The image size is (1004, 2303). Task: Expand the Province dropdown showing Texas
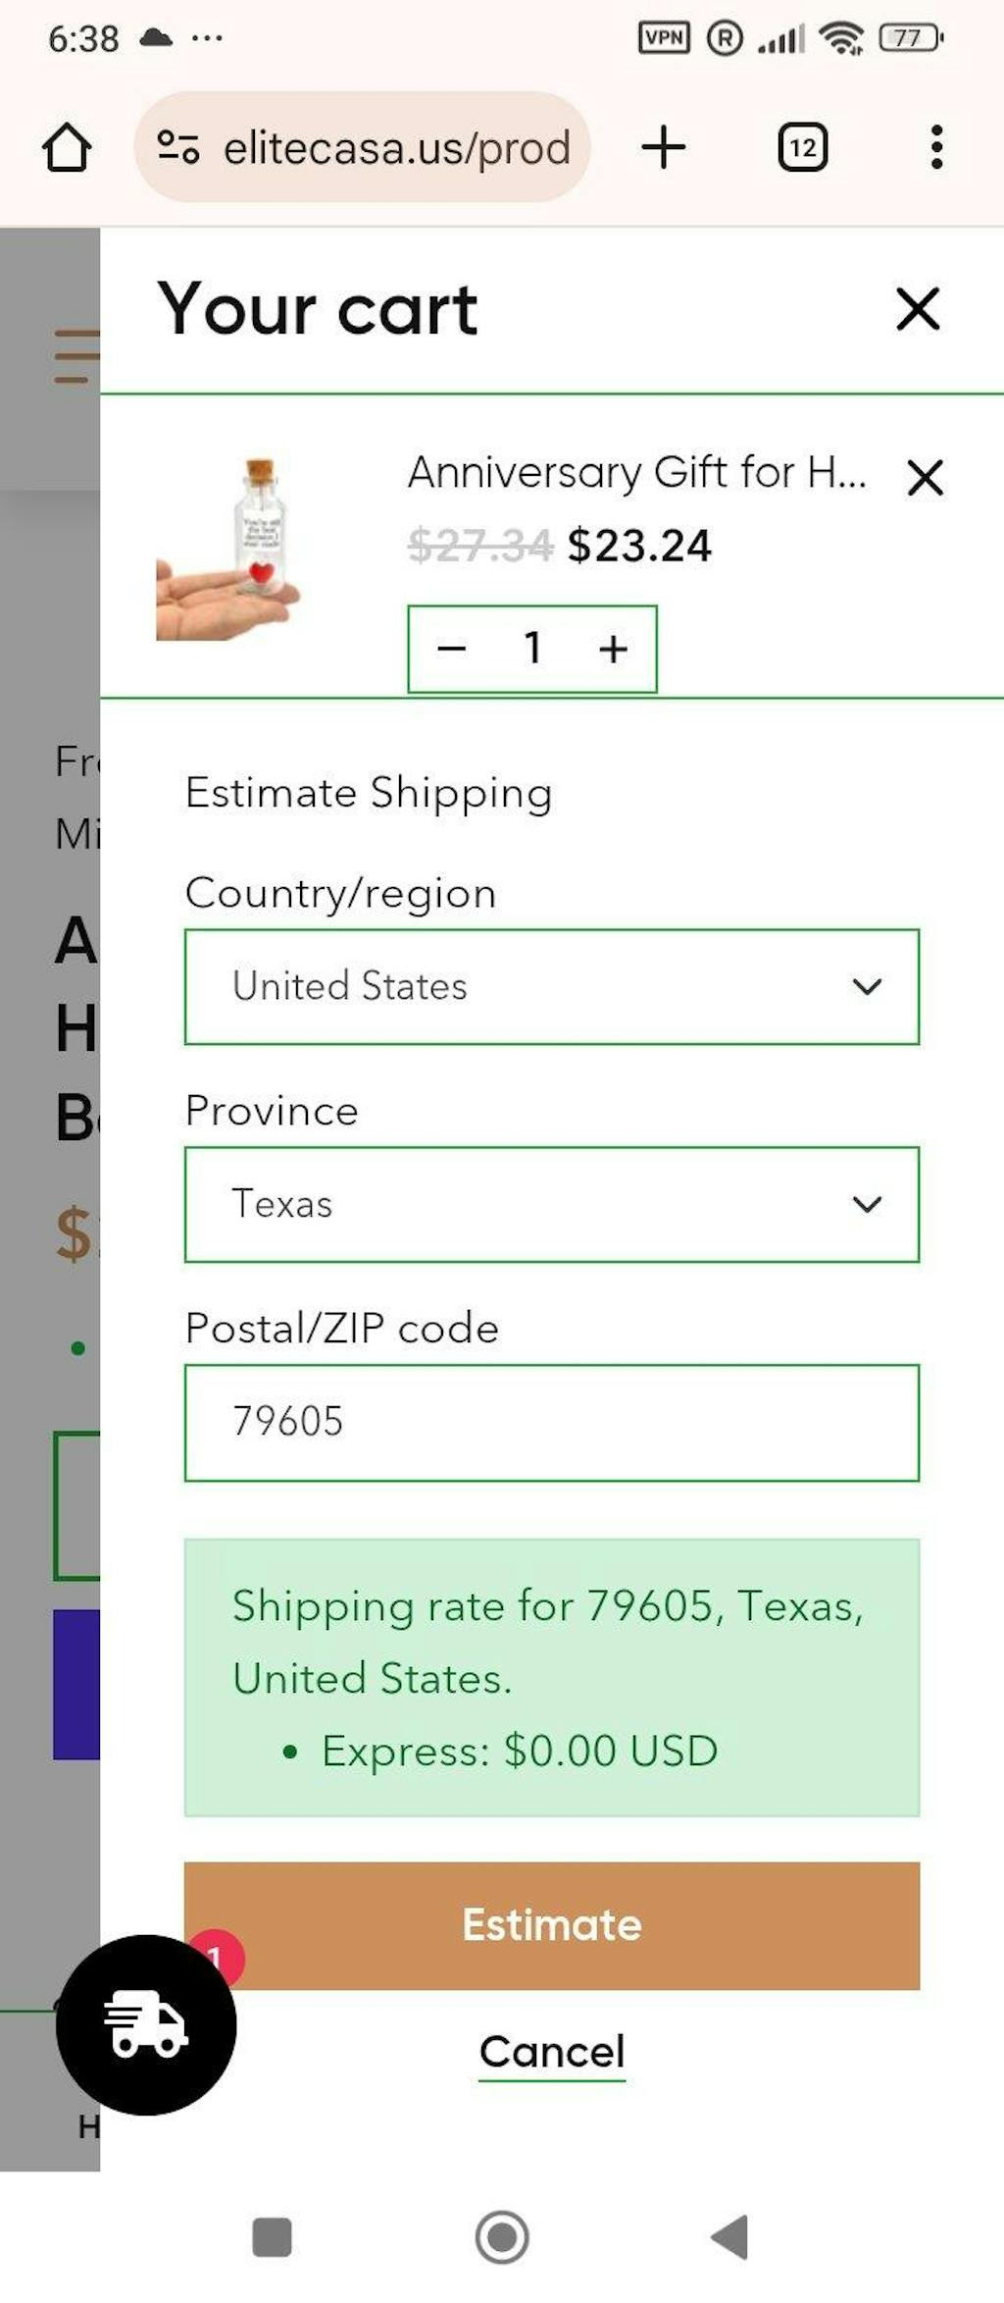click(551, 1204)
